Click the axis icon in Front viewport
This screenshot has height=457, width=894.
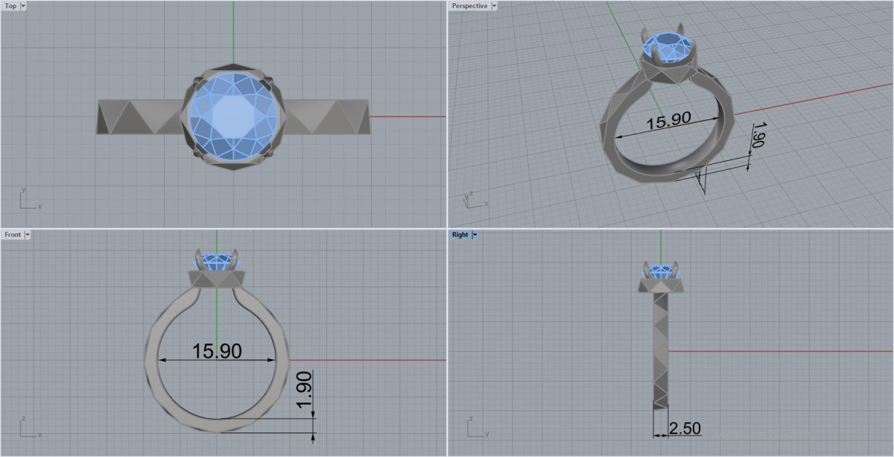click(x=30, y=428)
